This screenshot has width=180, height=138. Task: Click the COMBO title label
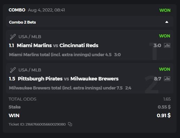(x=17, y=10)
